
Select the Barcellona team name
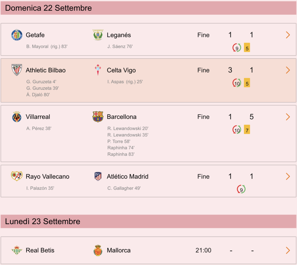point(122,117)
